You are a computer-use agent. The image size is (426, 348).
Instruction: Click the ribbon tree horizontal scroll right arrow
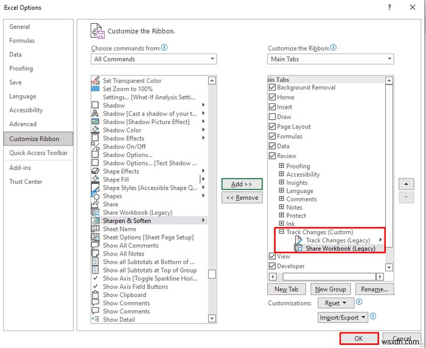[x=380, y=277]
